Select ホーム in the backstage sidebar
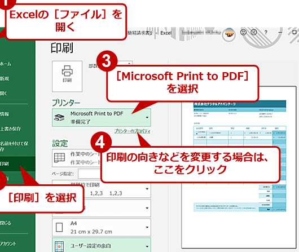Viewport: 299px width, 252px height. (6, 64)
